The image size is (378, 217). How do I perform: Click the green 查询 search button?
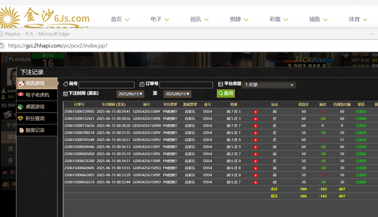(226, 93)
